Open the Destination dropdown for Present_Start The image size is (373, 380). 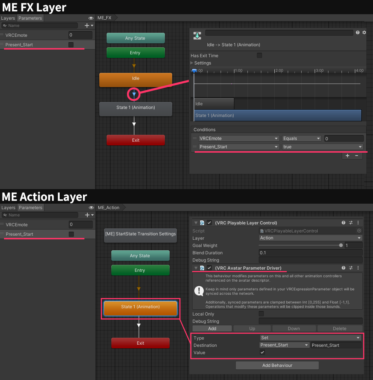click(x=284, y=345)
